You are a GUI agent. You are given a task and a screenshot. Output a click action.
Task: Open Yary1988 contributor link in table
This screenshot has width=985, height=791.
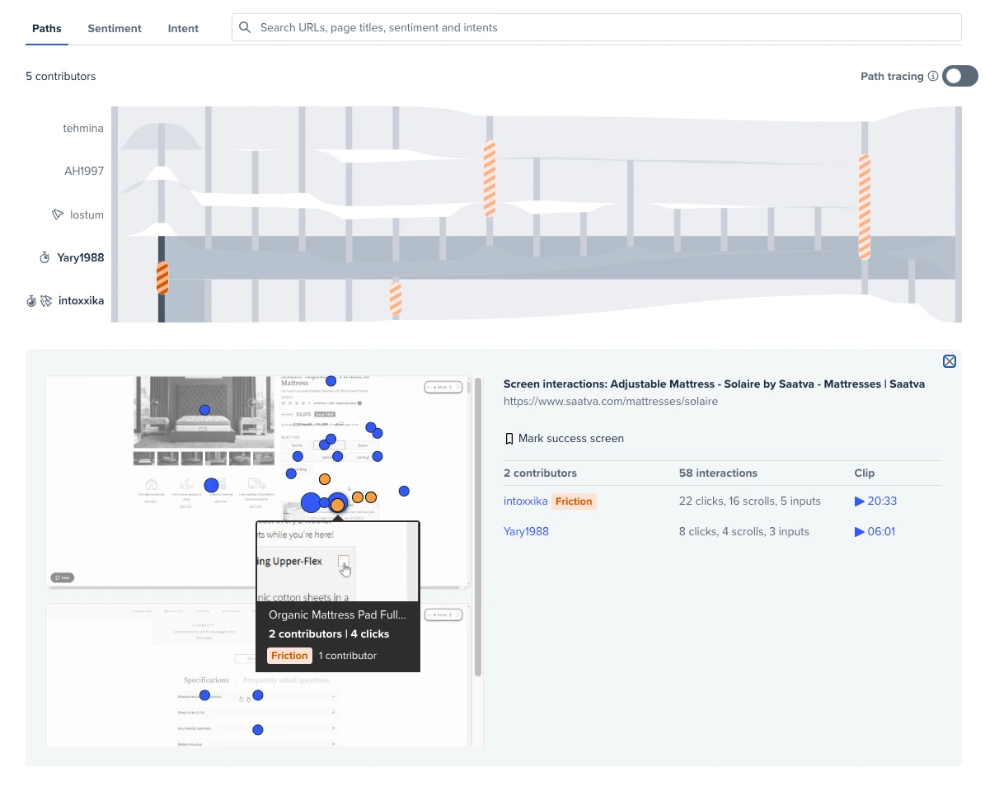pyautogui.click(x=526, y=531)
